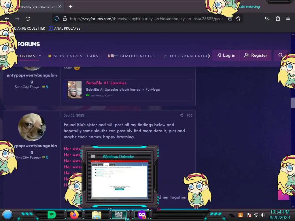295x221 pixels.
Task: Open the site search magnifier icon
Action: click(x=281, y=55)
